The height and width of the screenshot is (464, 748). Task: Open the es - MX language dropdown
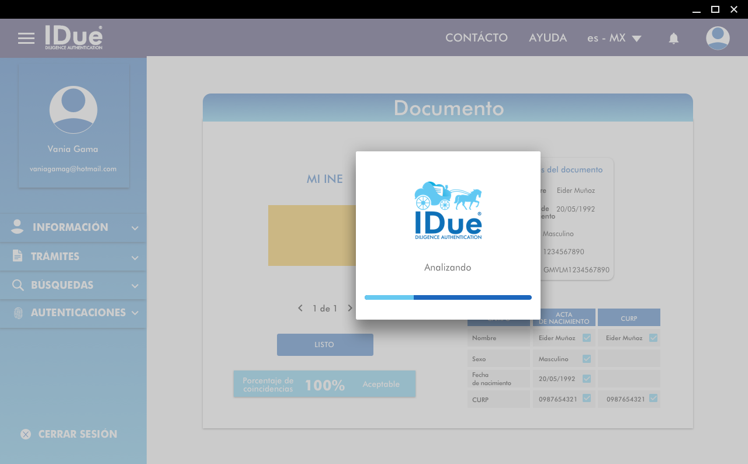[614, 38]
